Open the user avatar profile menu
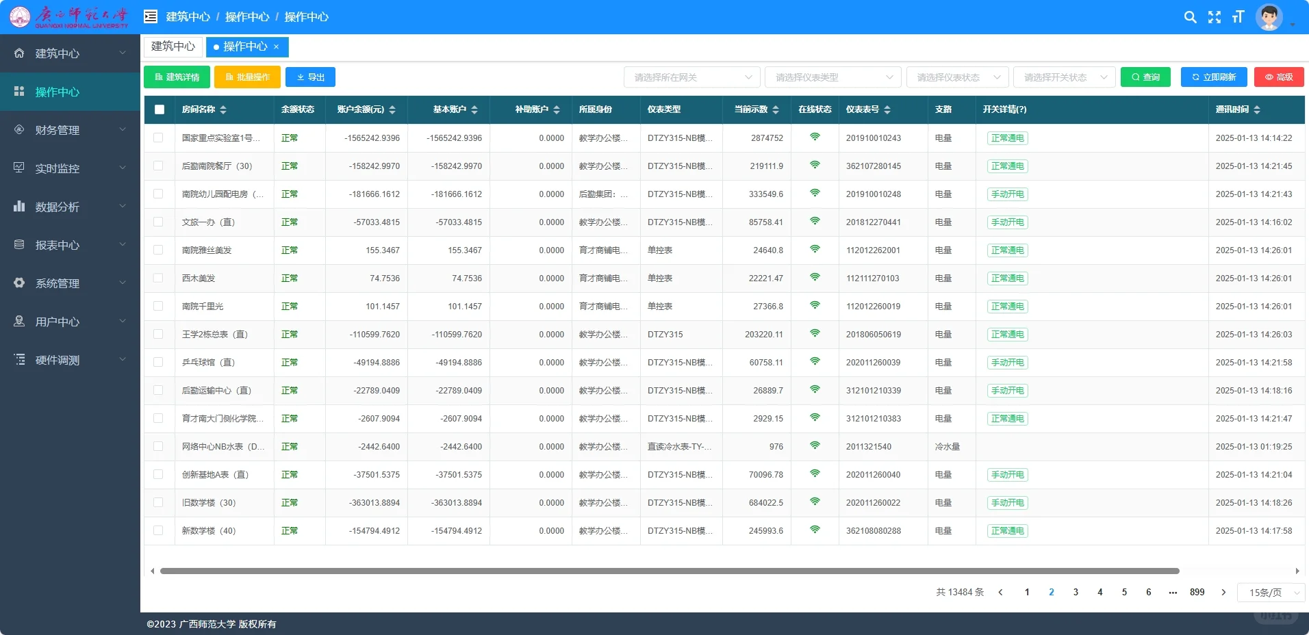The height and width of the screenshot is (635, 1309). 1269,17
